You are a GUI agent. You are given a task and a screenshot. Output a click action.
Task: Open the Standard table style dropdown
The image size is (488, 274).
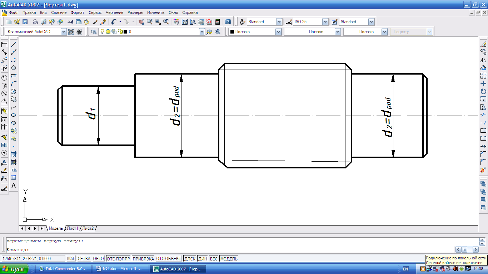point(371,22)
